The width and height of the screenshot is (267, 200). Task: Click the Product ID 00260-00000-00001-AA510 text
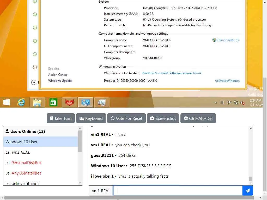[130, 81]
